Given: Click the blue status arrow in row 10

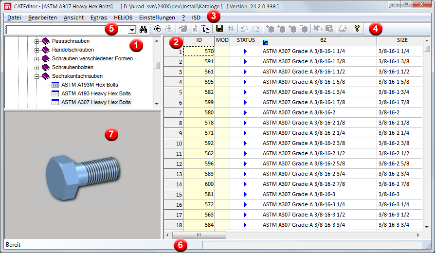Looking at the screenshot, I should (x=245, y=144).
